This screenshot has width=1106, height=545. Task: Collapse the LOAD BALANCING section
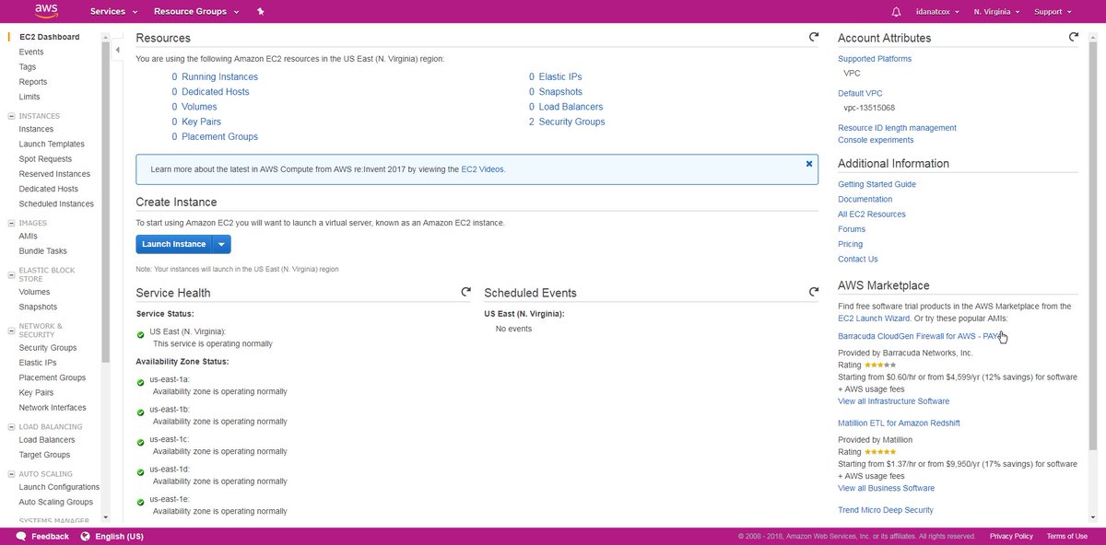(x=11, y=427)
